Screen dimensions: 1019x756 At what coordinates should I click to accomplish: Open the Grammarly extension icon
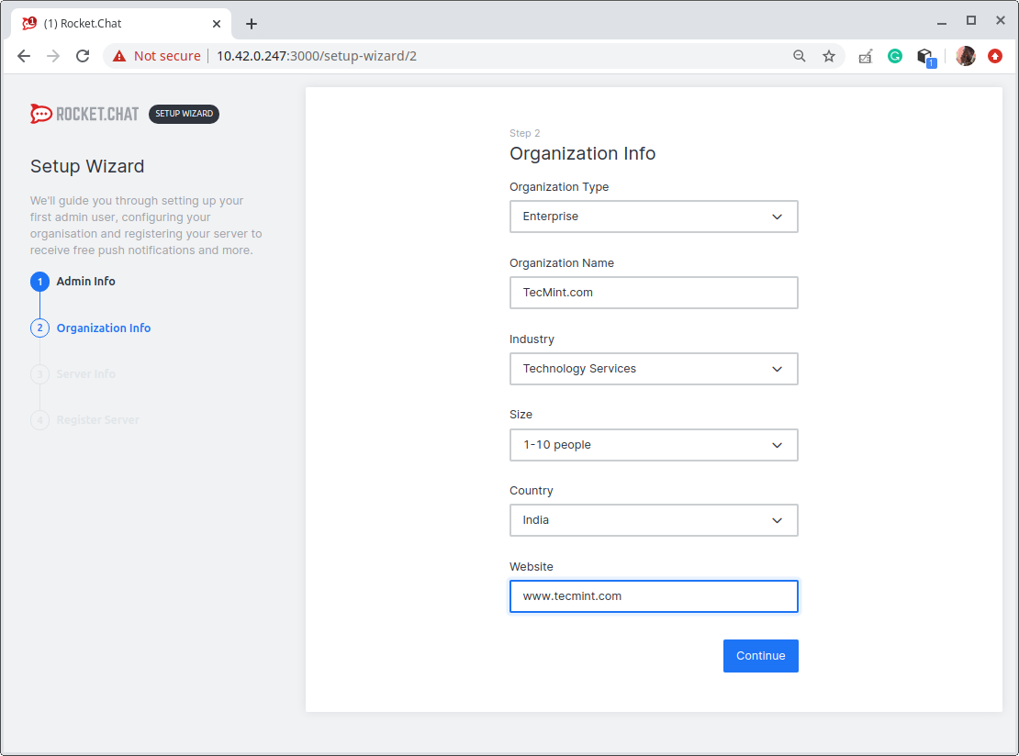895,57
